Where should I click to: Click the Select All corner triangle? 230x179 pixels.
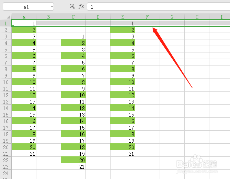click(x=9, y=17)
